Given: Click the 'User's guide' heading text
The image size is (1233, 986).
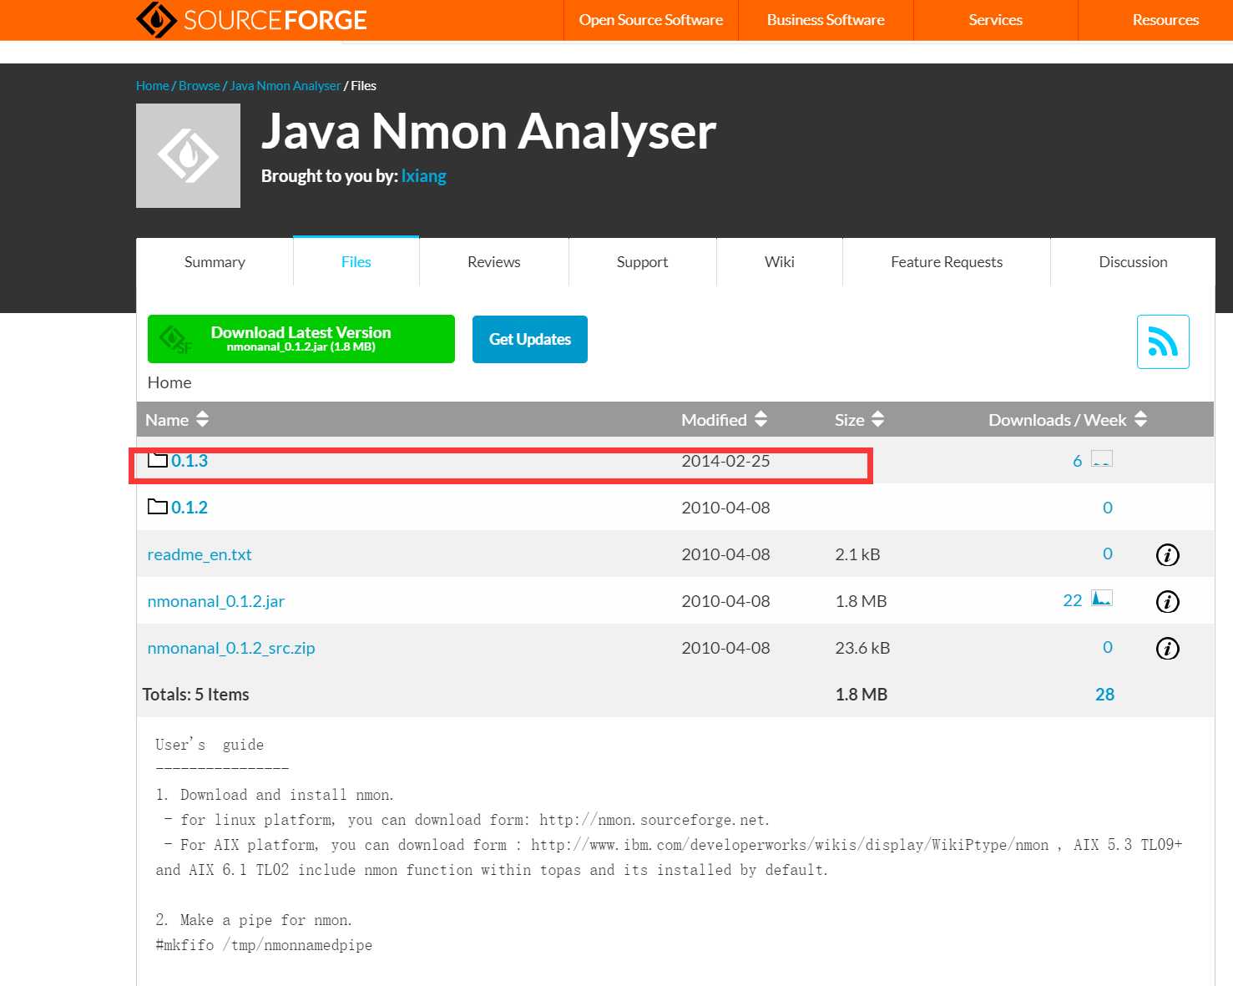Looking at the screenshot, I should tap(210, 745).
